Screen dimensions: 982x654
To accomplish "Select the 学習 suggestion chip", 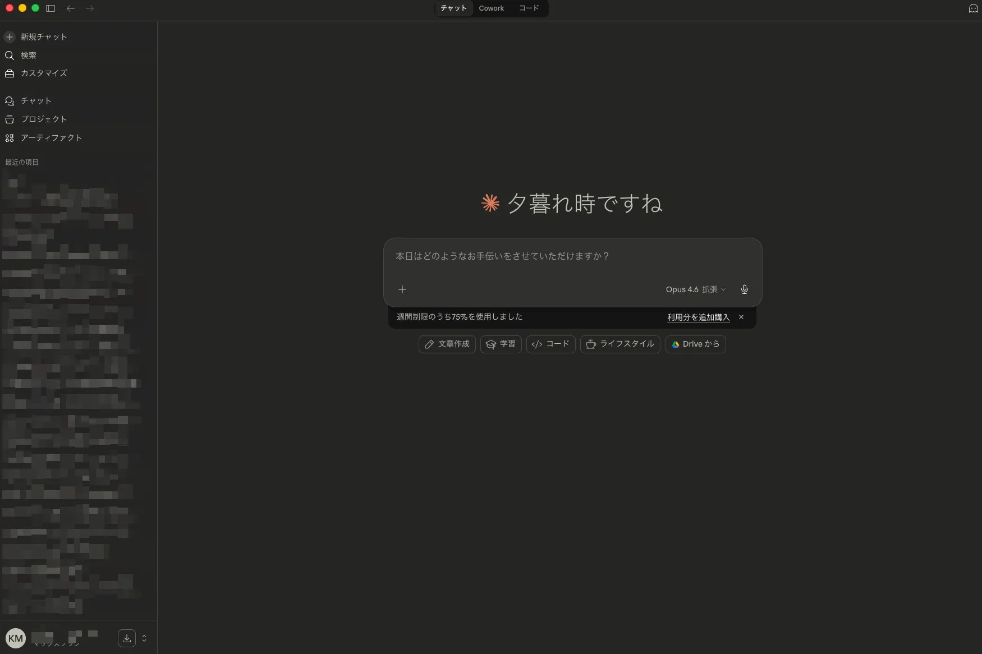I will pyautogui.click(x=501, y=344).
